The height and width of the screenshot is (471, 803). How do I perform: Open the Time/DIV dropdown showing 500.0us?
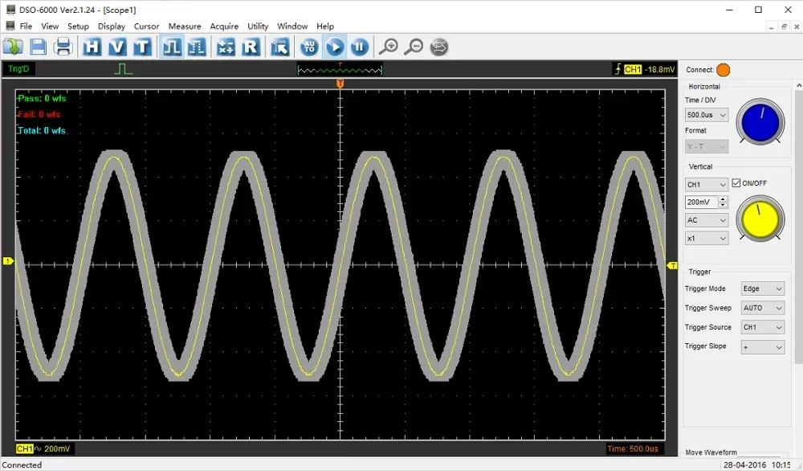[706, 114]
